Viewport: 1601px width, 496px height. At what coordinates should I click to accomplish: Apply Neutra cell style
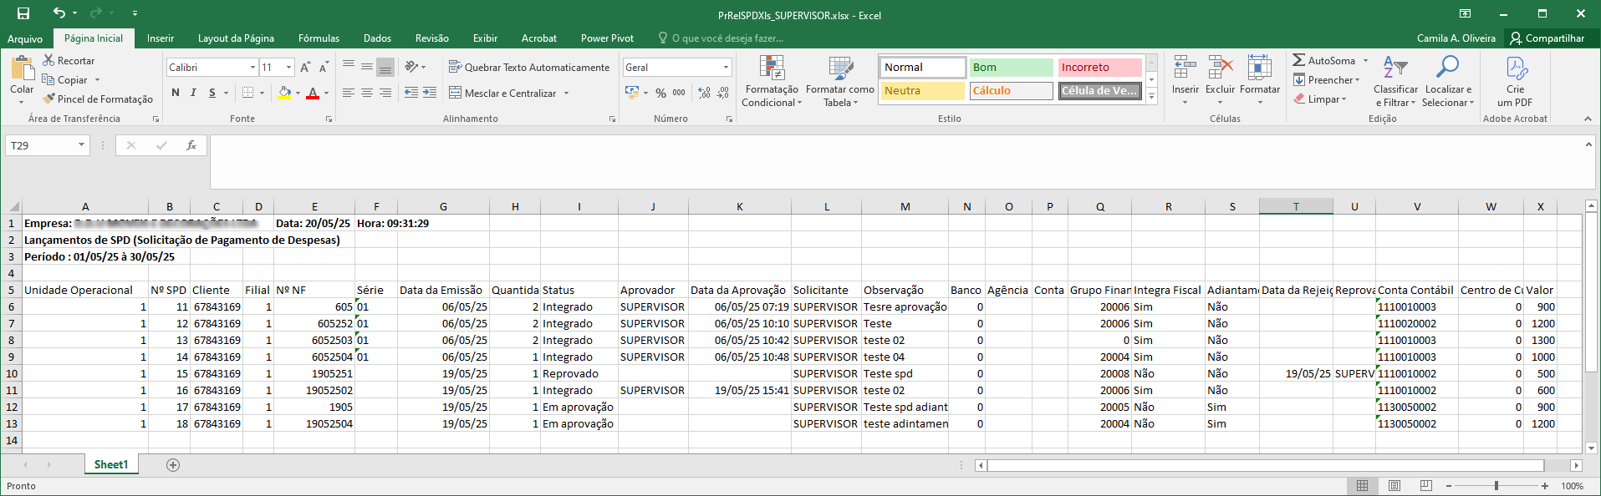coord(922,90)
